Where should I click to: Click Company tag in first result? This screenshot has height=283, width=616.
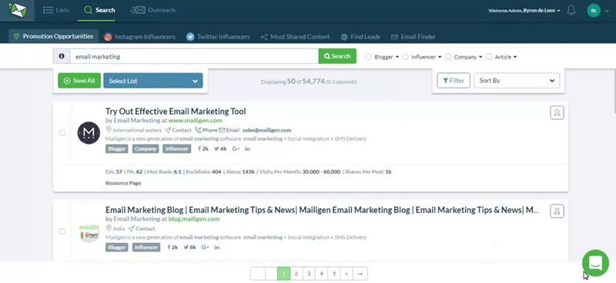point(146,148)
